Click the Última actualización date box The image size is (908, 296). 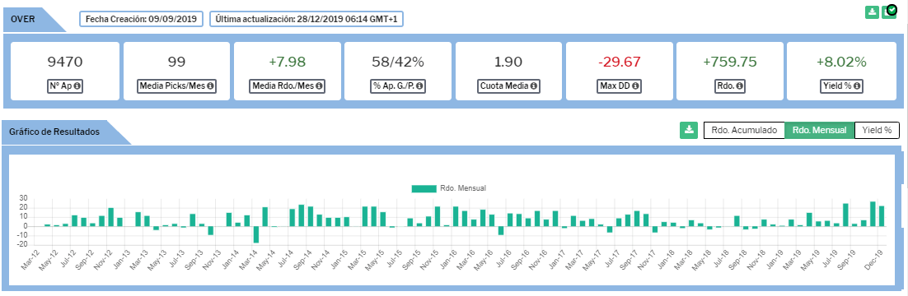click(307, 19)
